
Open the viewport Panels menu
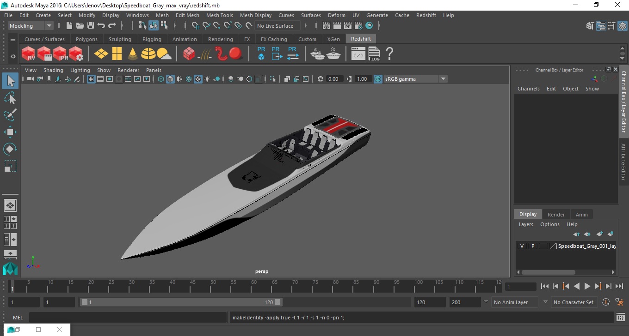point(154,70)
